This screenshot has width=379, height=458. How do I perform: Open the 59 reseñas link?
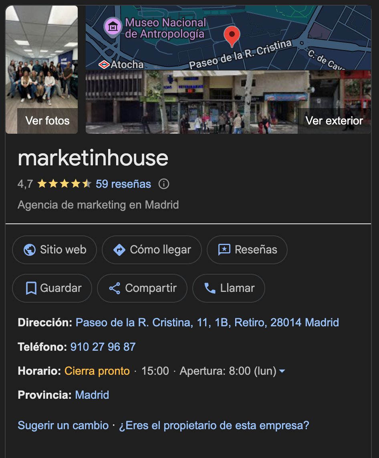pyautogui.click(x=123, y=184)
